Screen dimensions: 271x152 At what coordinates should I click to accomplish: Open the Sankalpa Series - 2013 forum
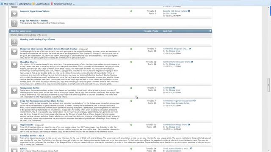32,136
